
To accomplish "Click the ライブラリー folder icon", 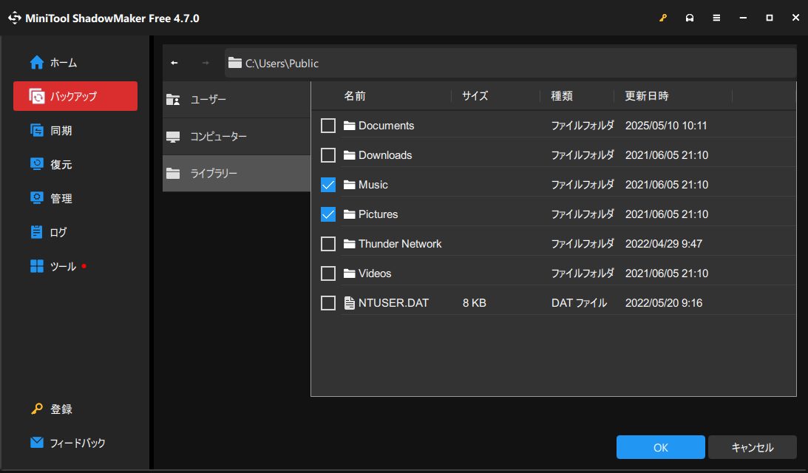I will click(x=173, y=174).
